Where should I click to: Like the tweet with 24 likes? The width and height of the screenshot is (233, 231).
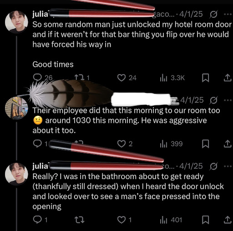pos(122,78)
